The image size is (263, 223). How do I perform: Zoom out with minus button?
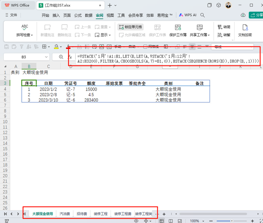click(211, 221)
